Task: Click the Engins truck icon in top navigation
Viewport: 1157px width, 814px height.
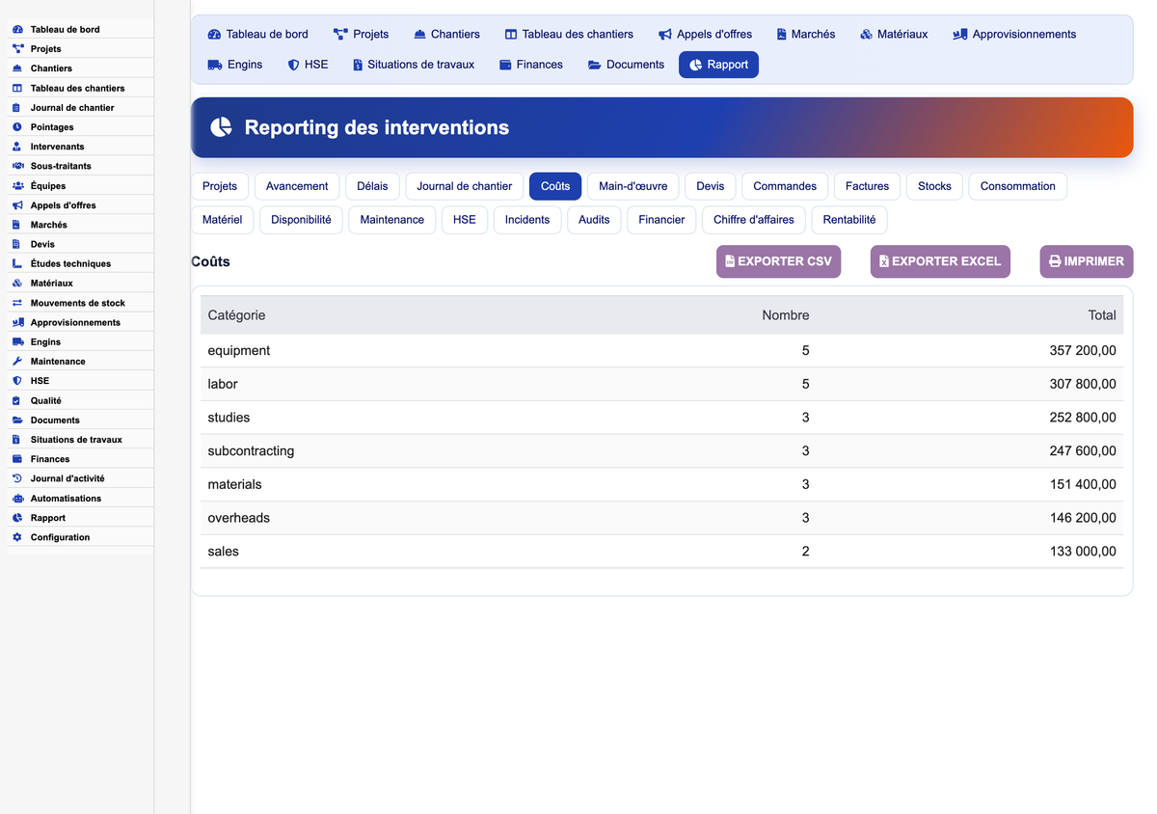Action: [215, 66]
